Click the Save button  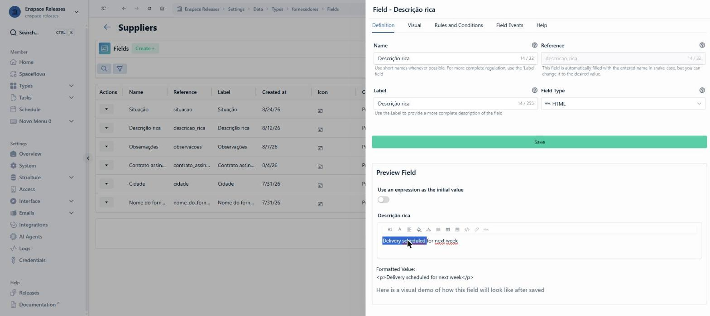pyautogui.click(x=539, y=142)
